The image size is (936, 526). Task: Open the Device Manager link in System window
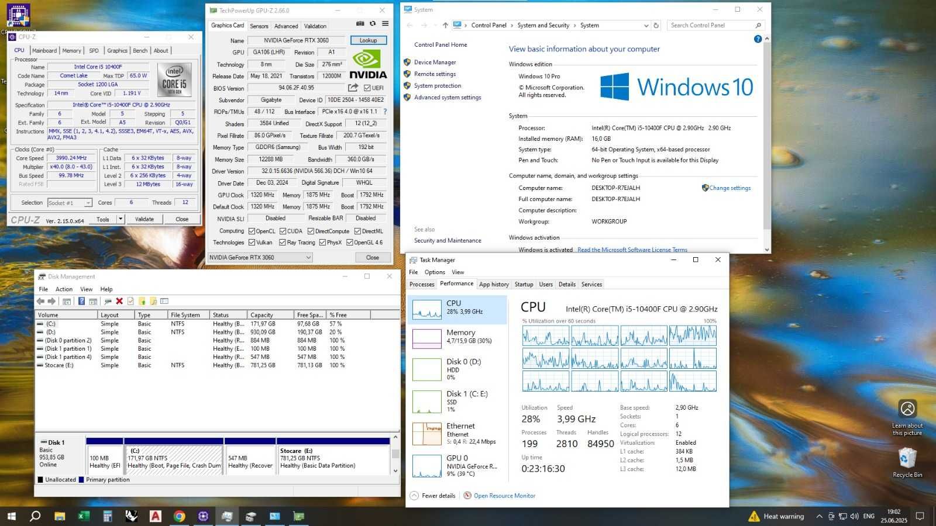point(435,63)
